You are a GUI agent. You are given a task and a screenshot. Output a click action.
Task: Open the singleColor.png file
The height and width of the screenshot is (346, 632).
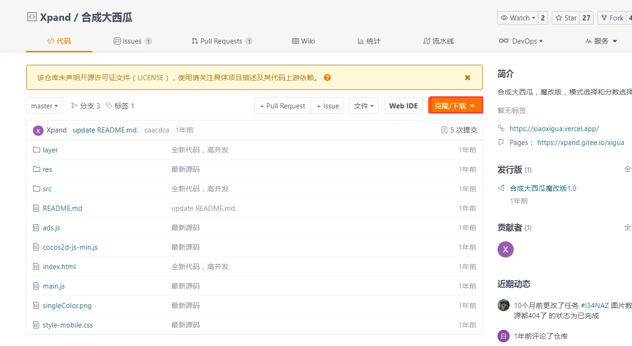[67, 306]
